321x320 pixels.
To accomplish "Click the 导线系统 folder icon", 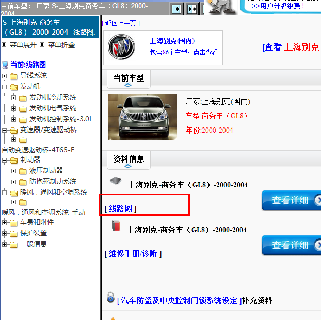I will [x=13, y=76].
